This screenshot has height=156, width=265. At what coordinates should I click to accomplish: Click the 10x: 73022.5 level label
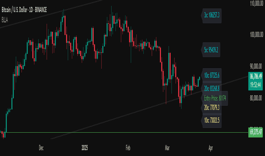pyautogui.click(x=212, y=121)
